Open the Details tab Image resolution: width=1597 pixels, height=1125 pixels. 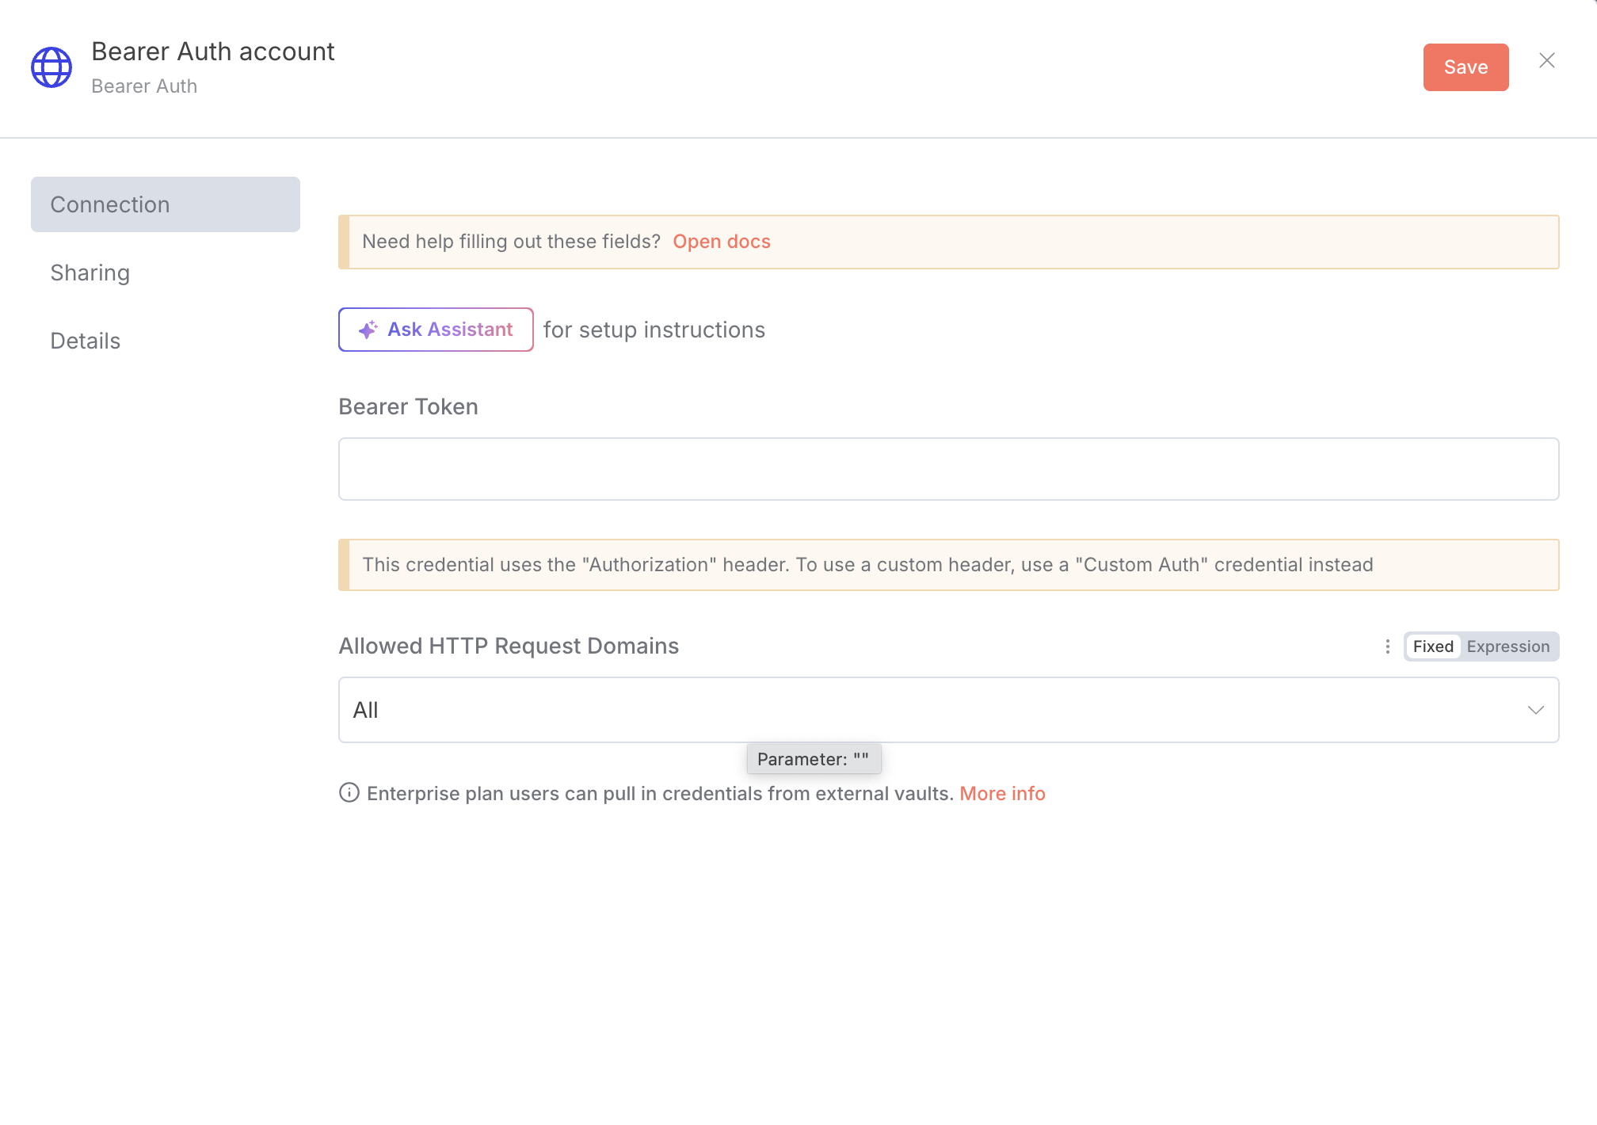(x=85, y=341)
